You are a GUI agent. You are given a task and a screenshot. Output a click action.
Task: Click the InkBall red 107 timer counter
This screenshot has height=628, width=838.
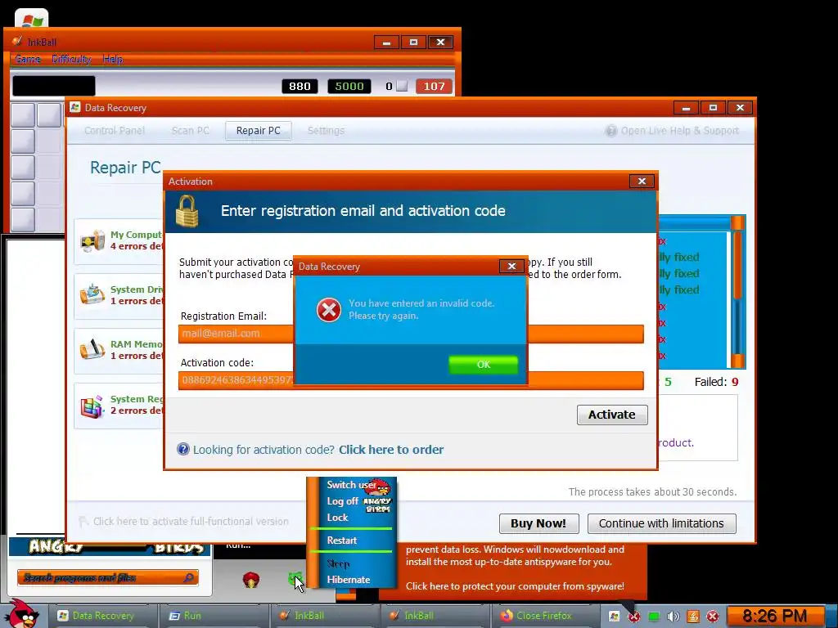(x=434, y=86)
